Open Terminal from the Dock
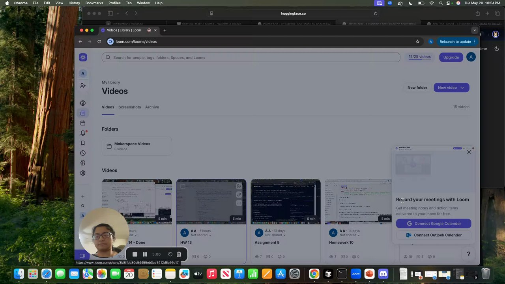 [x=342, y=273]
